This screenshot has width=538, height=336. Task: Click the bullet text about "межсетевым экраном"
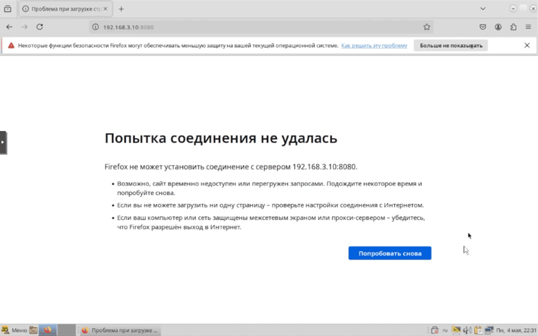pos(271,222)
